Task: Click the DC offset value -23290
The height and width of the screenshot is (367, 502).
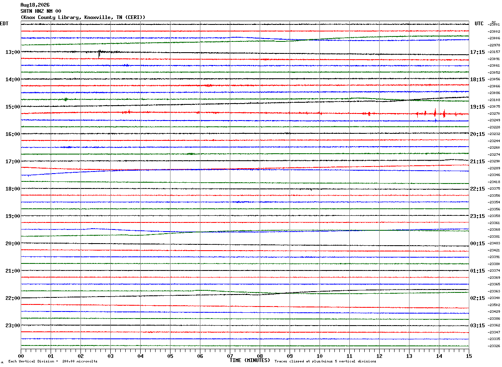Action: [x=494, y=161]
